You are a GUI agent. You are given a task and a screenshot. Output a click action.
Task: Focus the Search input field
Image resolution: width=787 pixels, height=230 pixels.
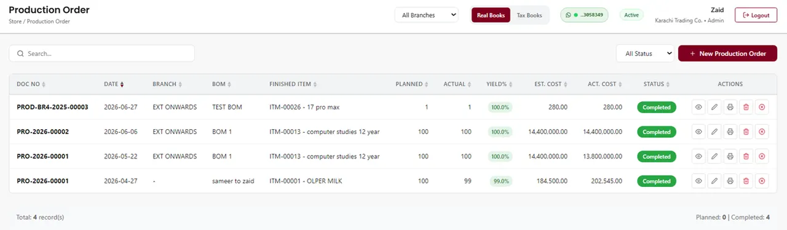click(101, 54)
